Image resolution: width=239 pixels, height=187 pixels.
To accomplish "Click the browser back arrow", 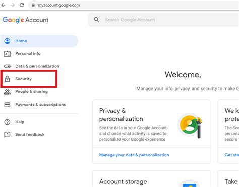I will 3,5.
